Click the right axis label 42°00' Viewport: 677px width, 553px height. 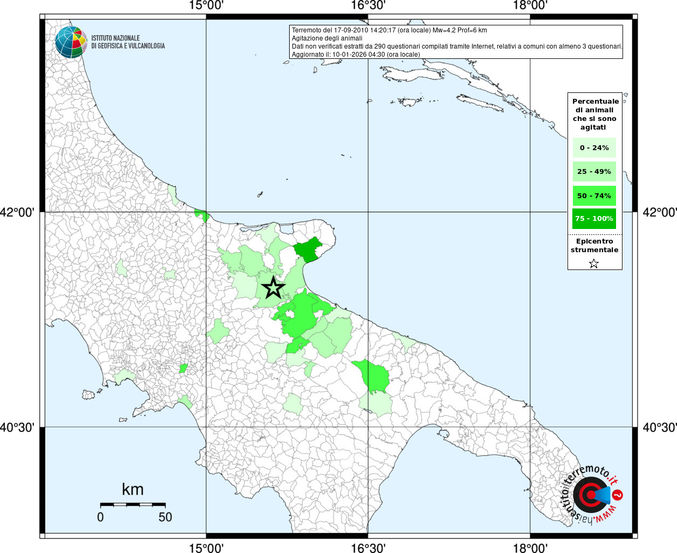pos(659,212)
